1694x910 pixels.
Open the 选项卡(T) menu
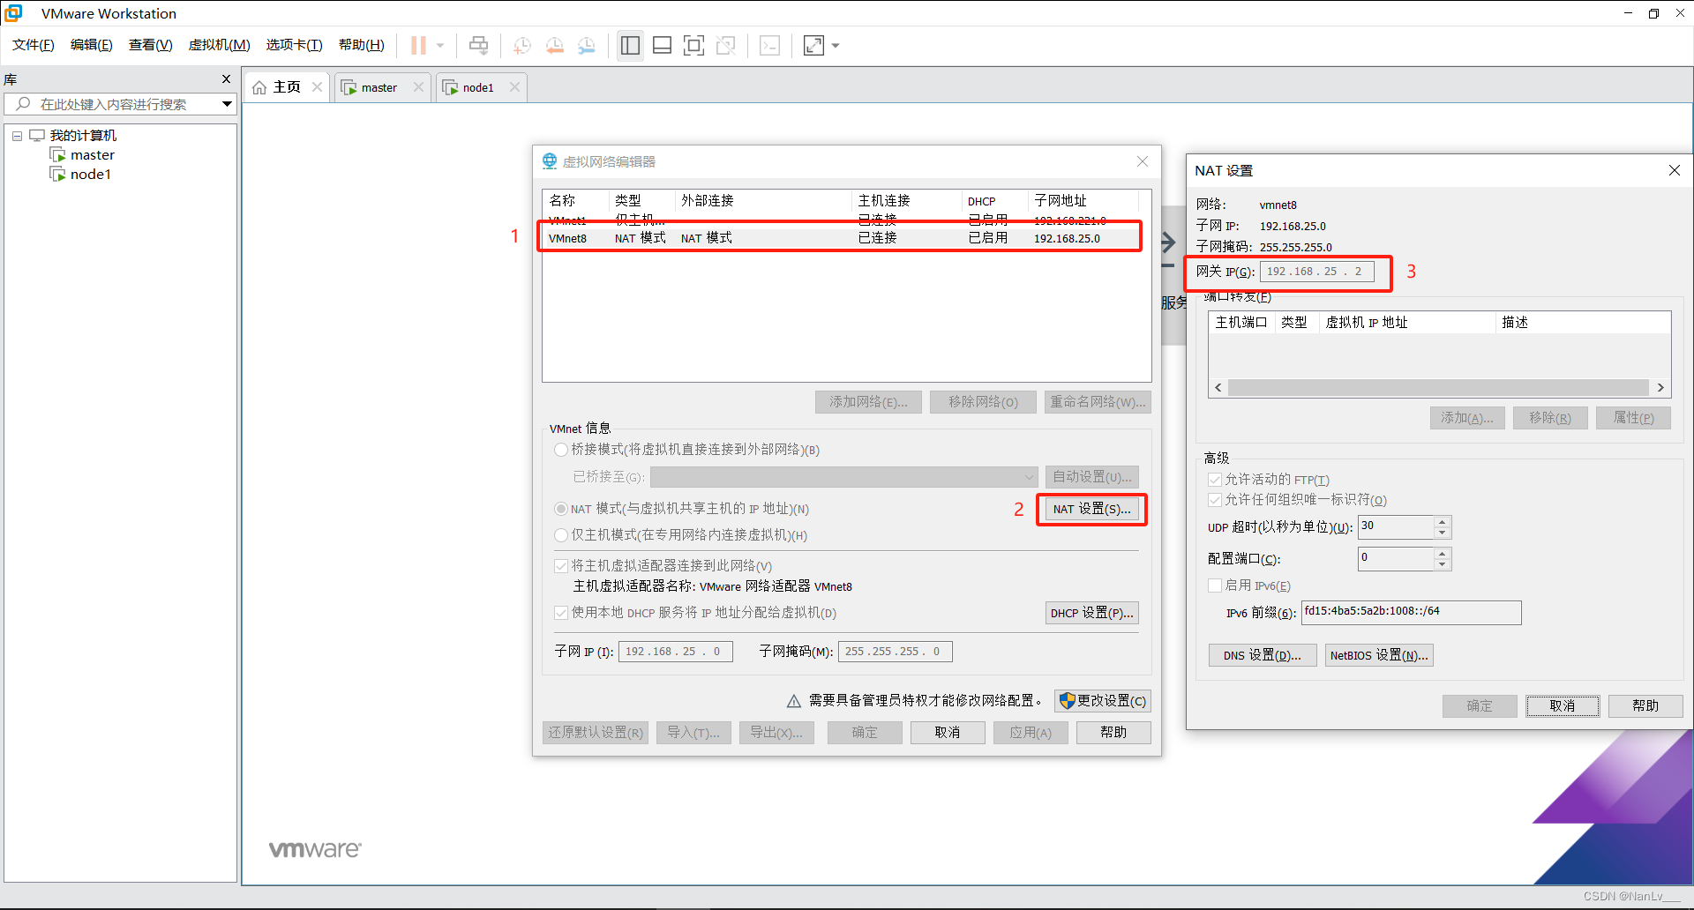294,45
